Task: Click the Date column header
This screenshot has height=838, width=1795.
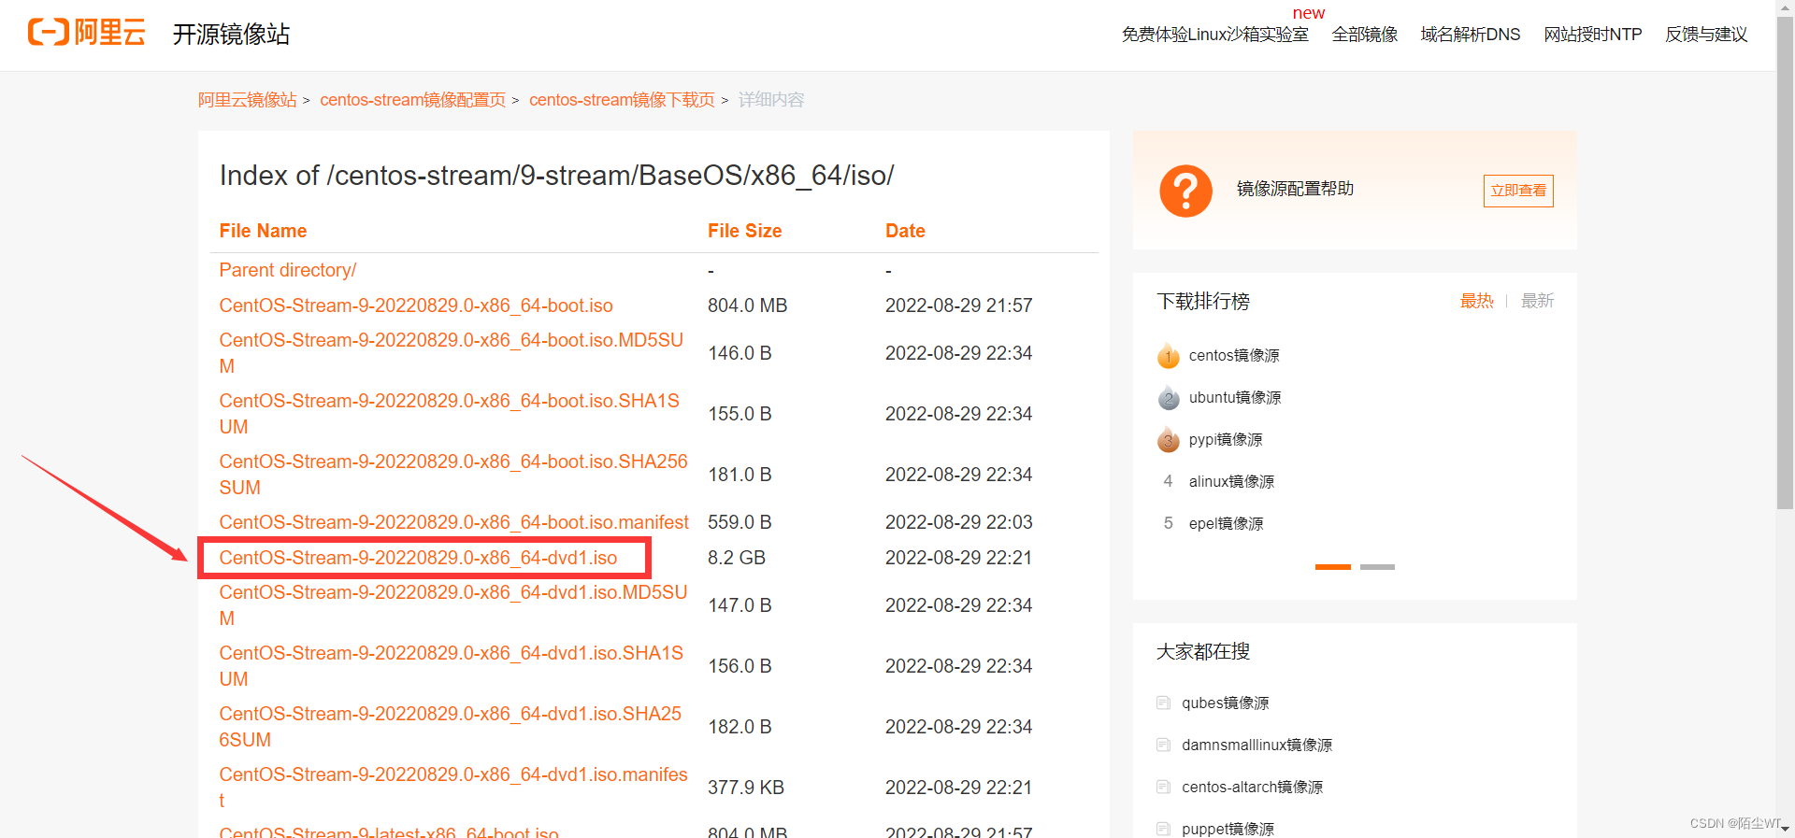Action: tap(905, 231)
